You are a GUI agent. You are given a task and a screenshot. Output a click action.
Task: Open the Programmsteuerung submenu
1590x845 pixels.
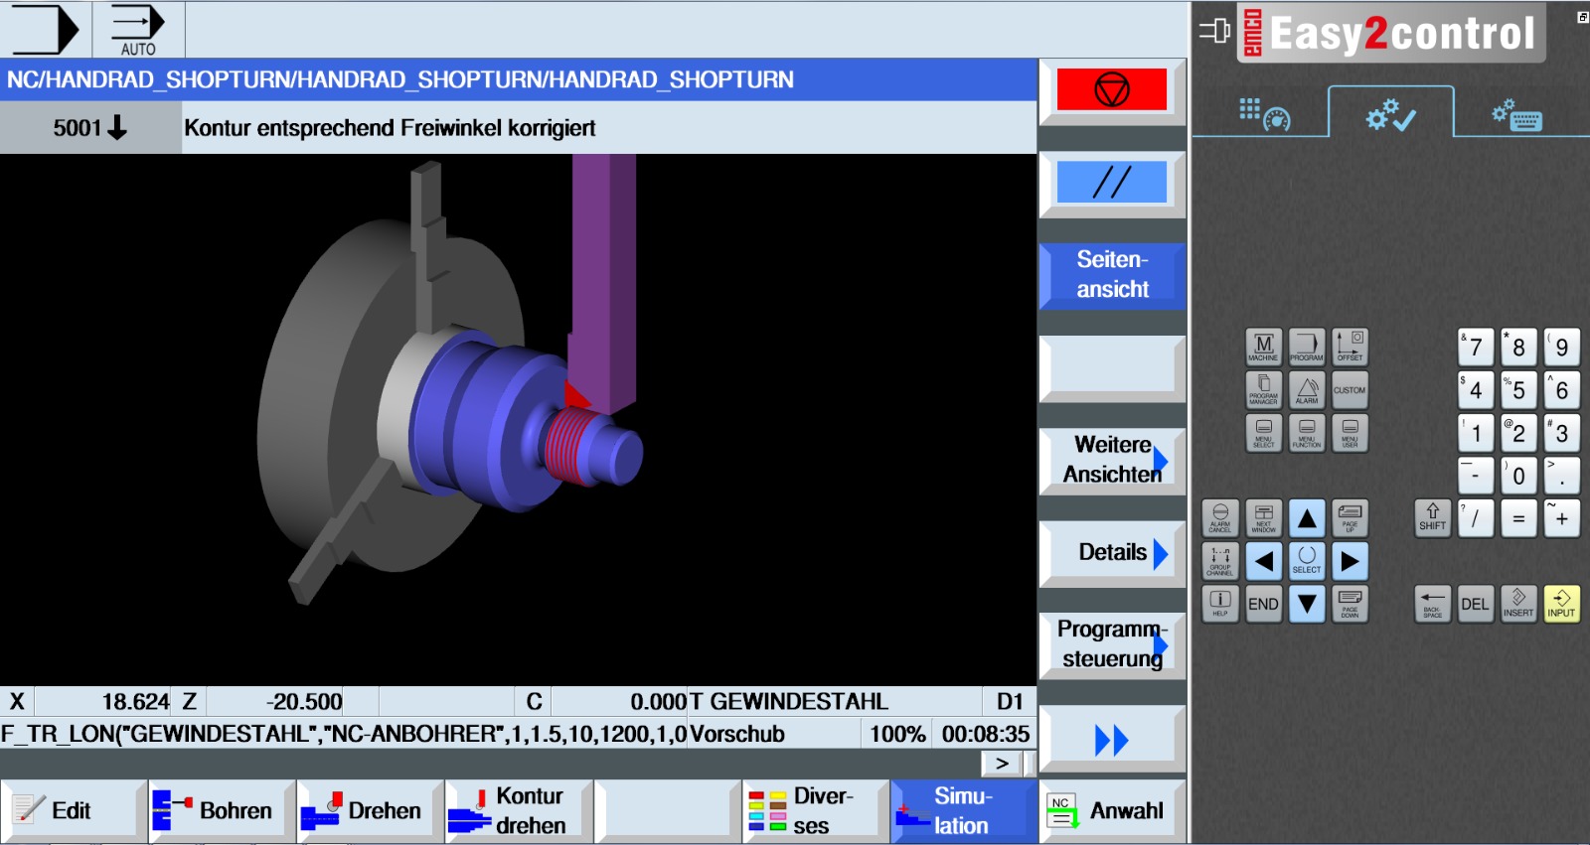pos(1112,644)
